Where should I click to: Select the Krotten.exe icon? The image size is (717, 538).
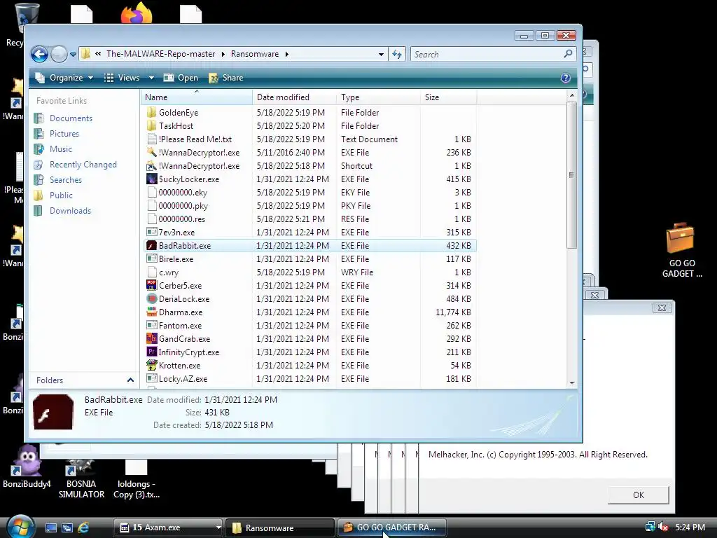coord(151,365)
